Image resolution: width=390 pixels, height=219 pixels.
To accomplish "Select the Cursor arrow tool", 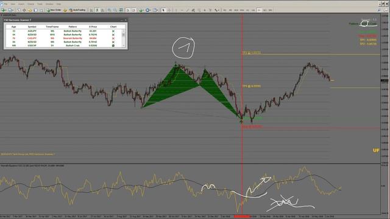I will [163, 10].
